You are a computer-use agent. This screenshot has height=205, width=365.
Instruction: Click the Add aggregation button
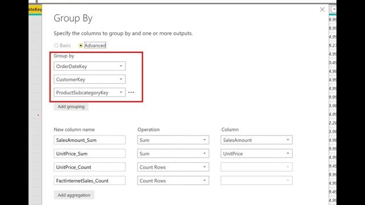pos(74,195)
